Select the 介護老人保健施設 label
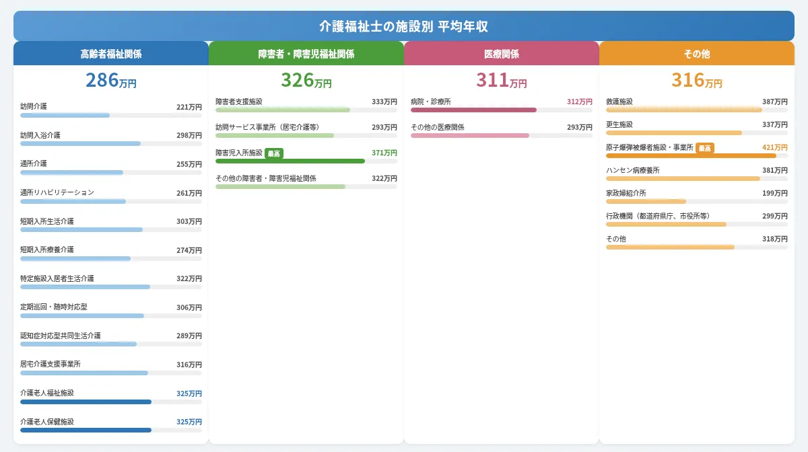 47,422
